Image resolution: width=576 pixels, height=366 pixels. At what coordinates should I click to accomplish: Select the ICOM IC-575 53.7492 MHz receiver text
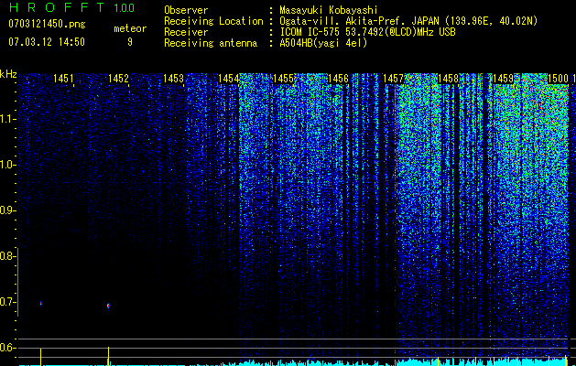pos(367,32)
